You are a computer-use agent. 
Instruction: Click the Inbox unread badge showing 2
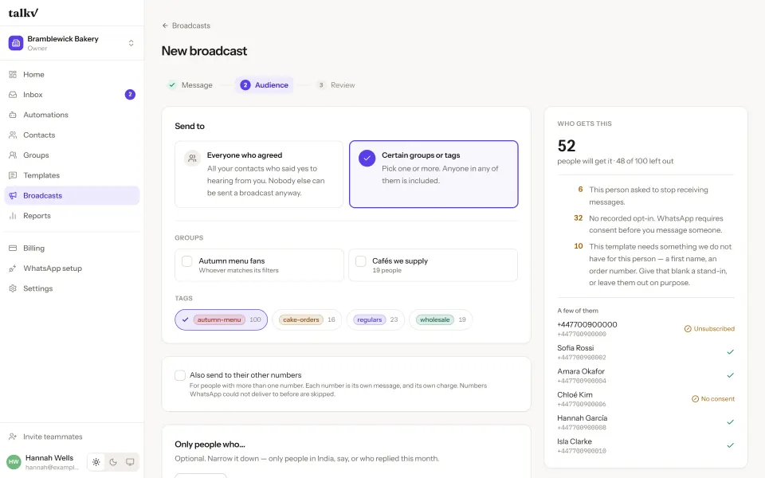pyautogui.click(x=130, y=95)
